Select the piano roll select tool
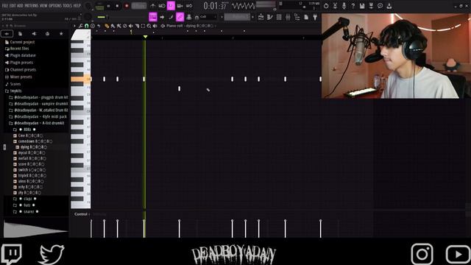The width and height of the screenshot is (471, 265). [x=143, y=26]
